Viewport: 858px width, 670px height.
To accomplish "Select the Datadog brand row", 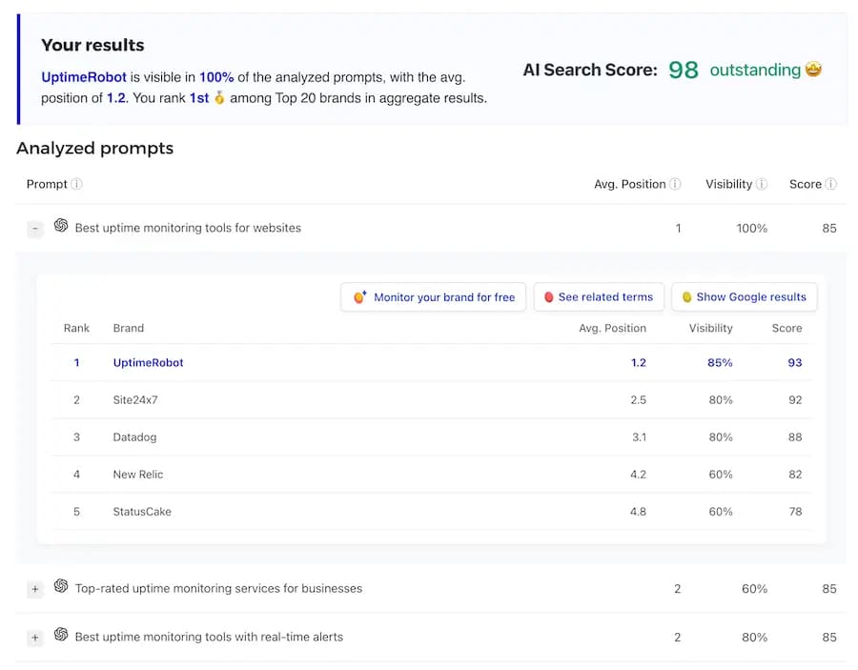I will (431, 437).
